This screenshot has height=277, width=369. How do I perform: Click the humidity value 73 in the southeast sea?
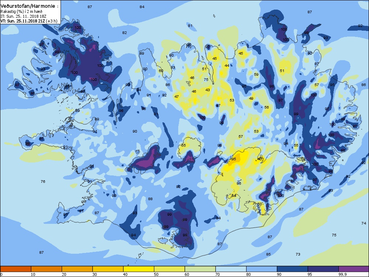[x=298, y=254]
